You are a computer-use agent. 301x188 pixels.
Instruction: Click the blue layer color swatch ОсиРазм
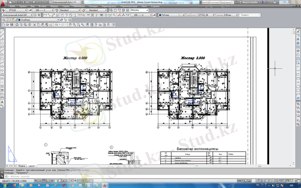click(x=19, y=20)
